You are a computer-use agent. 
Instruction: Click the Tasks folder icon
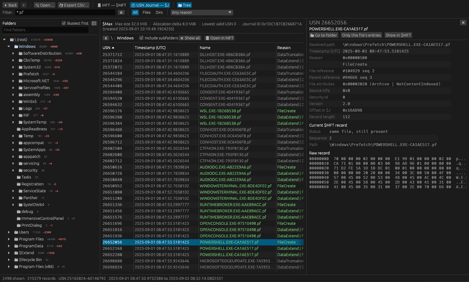tap(19, 177)
